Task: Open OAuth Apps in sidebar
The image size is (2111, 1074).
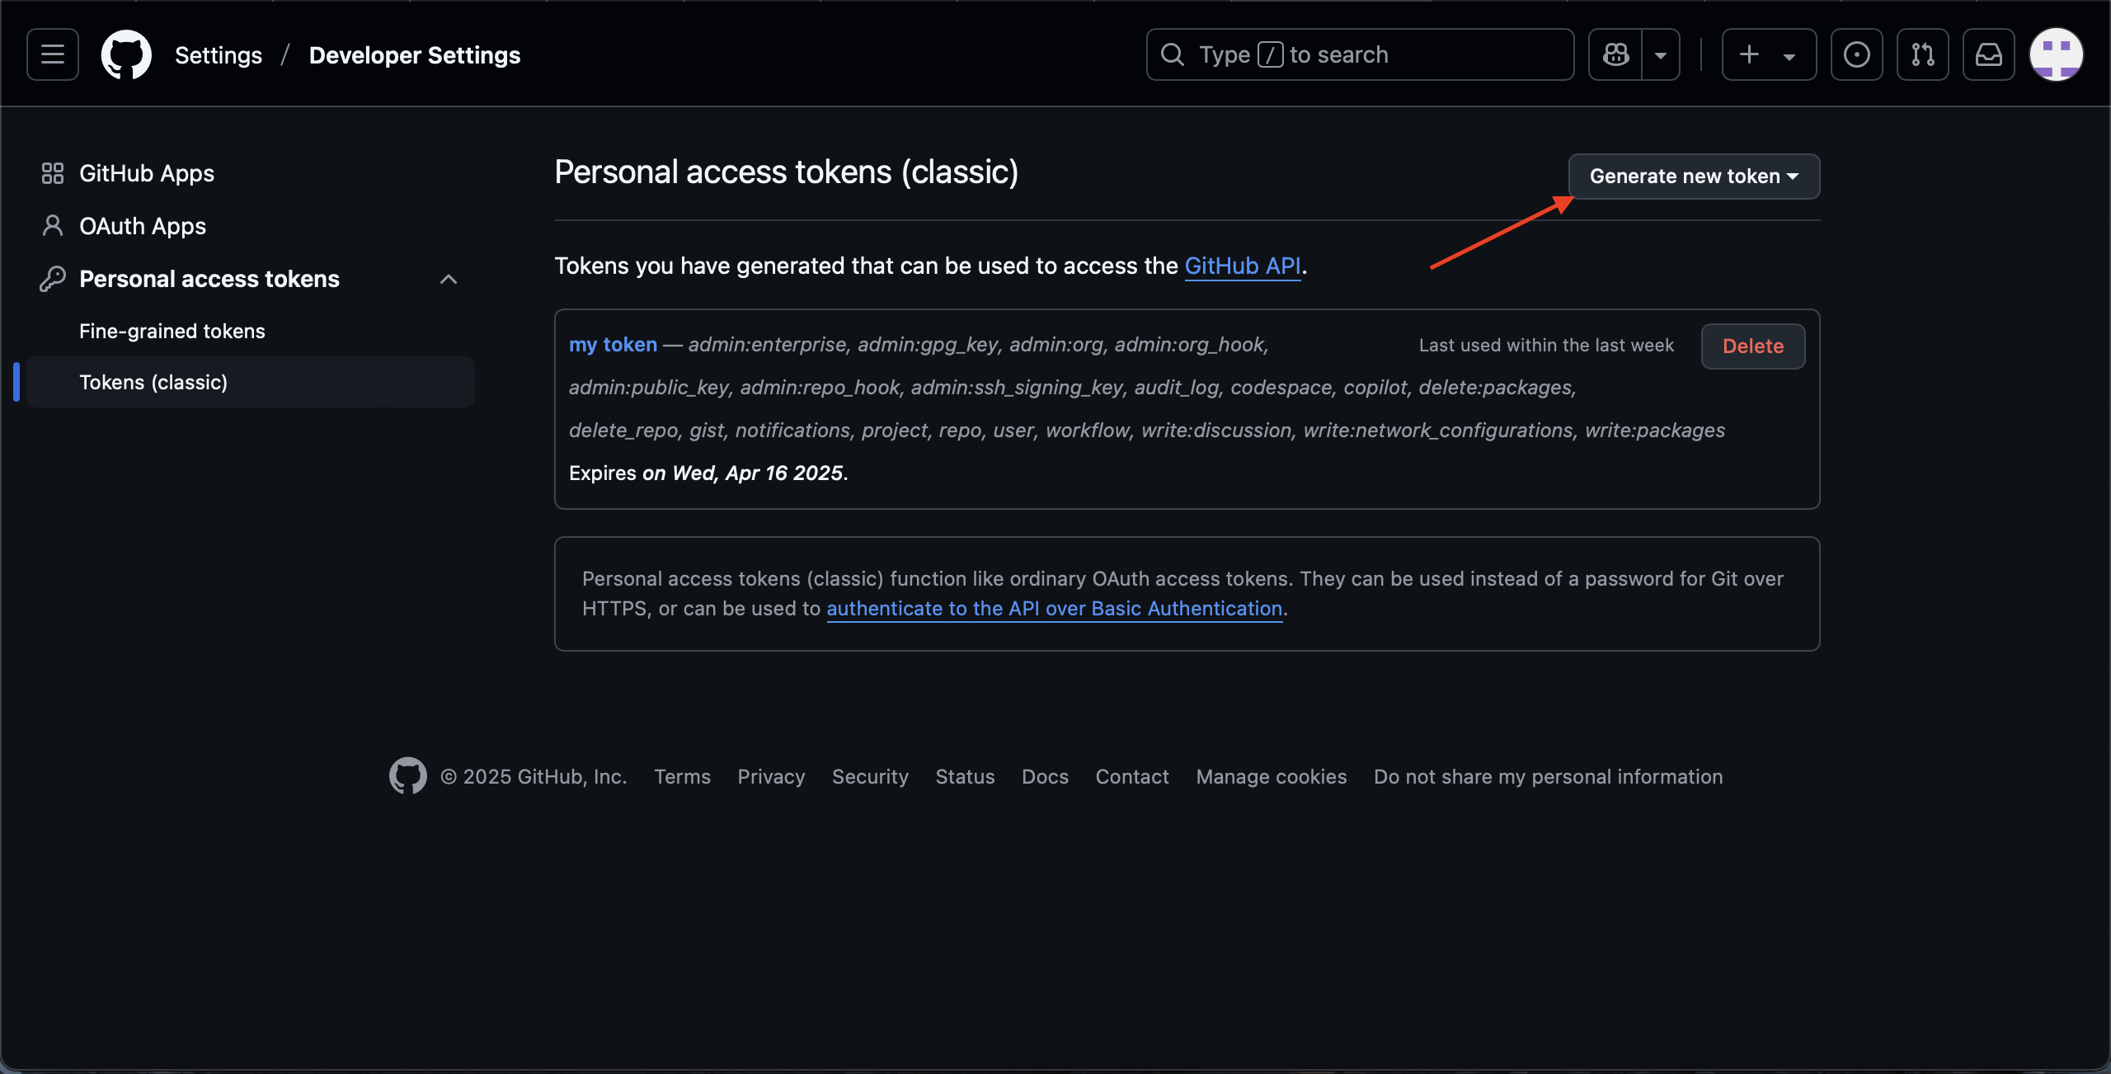Action: pyautogui.click(x=143, y=226)
